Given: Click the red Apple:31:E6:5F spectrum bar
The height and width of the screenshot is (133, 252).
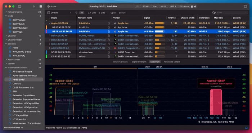Looking at the screenshot, I should pyautogui.click(x=216, y=102).
